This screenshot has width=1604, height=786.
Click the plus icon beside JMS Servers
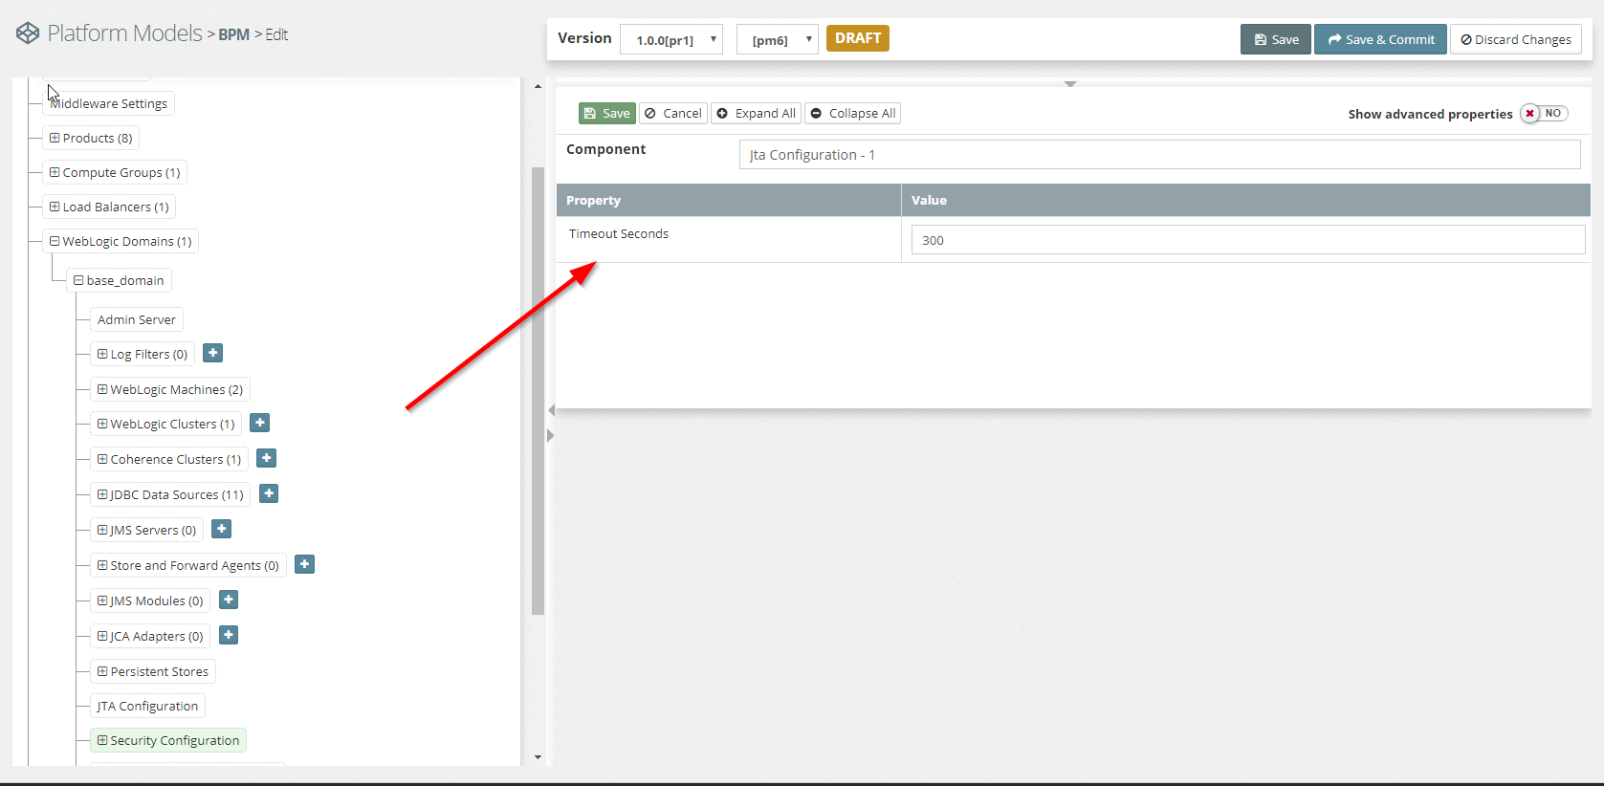click(x=221, y=529)
